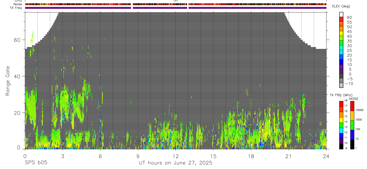Viewport: 367px width, 169px height.
Task: Pick the blue segment of NOISE colorbar
Action: 352,134
